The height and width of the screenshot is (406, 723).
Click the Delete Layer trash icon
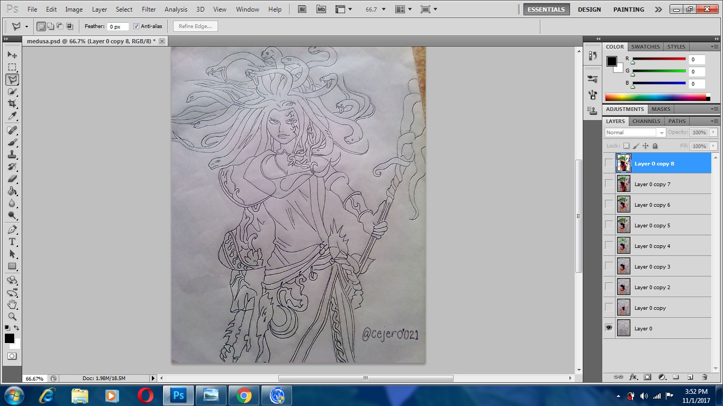tap(704, 377)
